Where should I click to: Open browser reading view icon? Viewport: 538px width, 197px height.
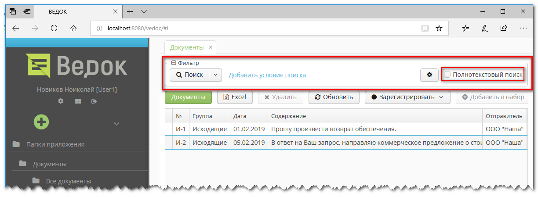pos(425,29)
